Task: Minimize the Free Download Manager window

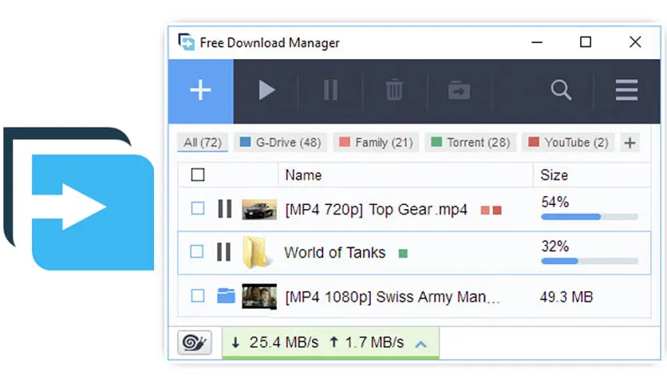Action: pos(537,42)
